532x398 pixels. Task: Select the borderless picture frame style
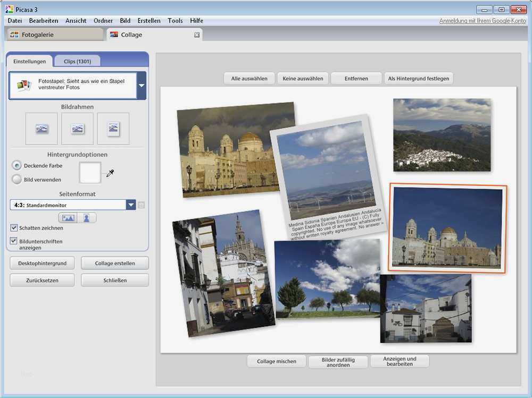41,129
